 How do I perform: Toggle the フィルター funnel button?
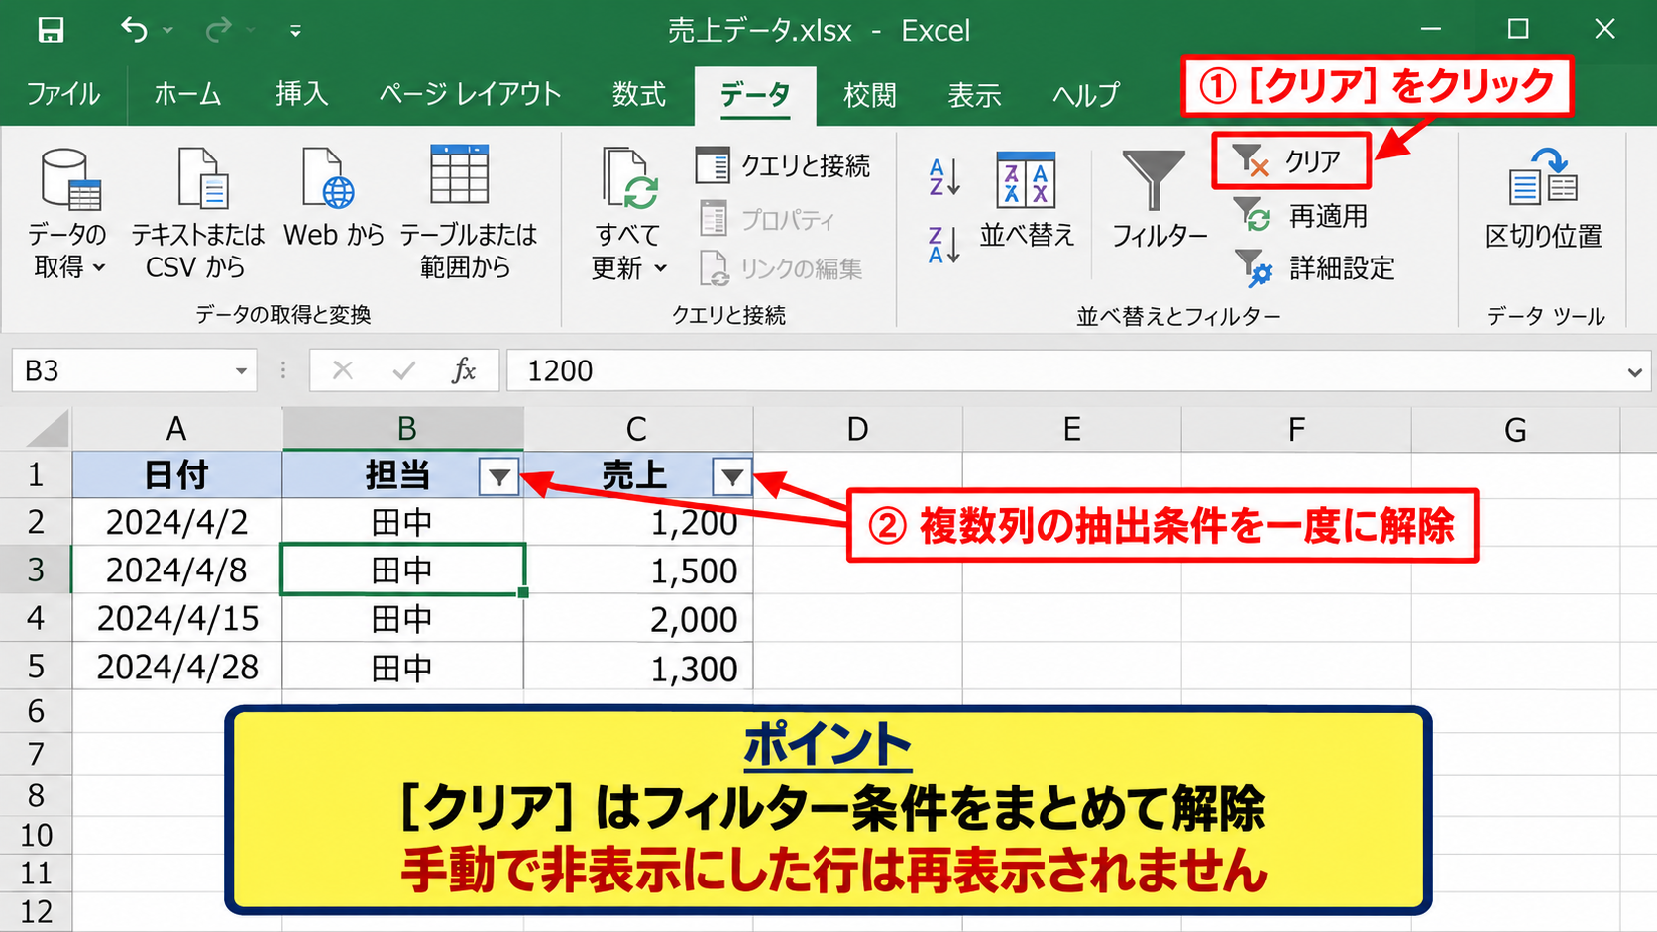[x=1158, y=200]
